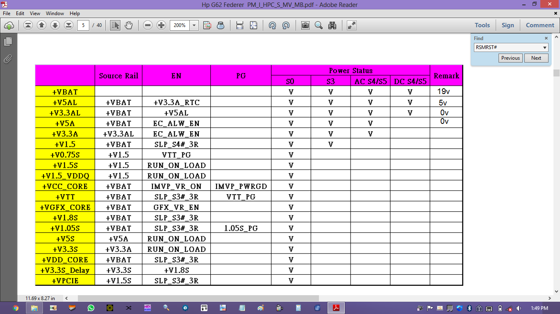Click the Source Rail column header

118,76
